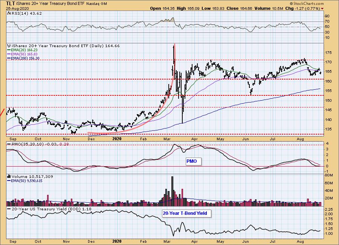Click the tallest March volume bar
339x245 pixels.
click(x=172, y=191)
